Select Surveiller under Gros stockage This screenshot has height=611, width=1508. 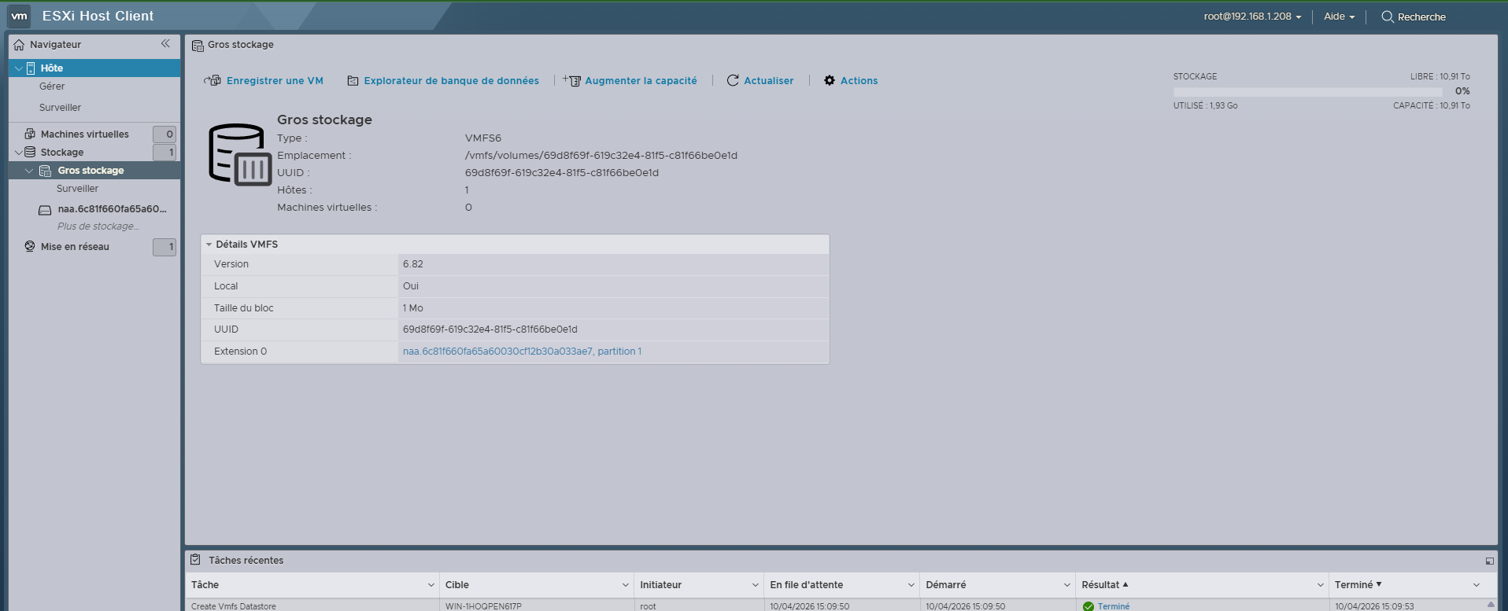pyautogui.click(x=77, y=189)
